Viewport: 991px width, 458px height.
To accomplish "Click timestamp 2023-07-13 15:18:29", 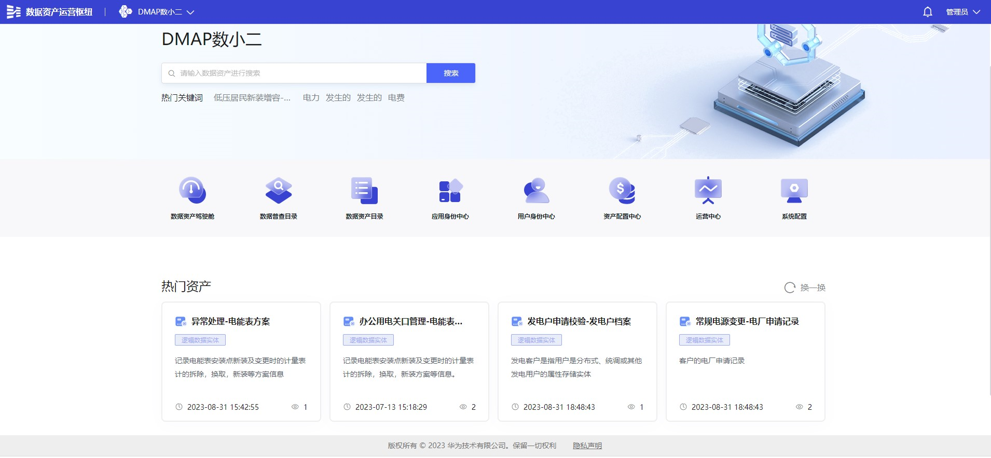I will (x=391, y=407).
